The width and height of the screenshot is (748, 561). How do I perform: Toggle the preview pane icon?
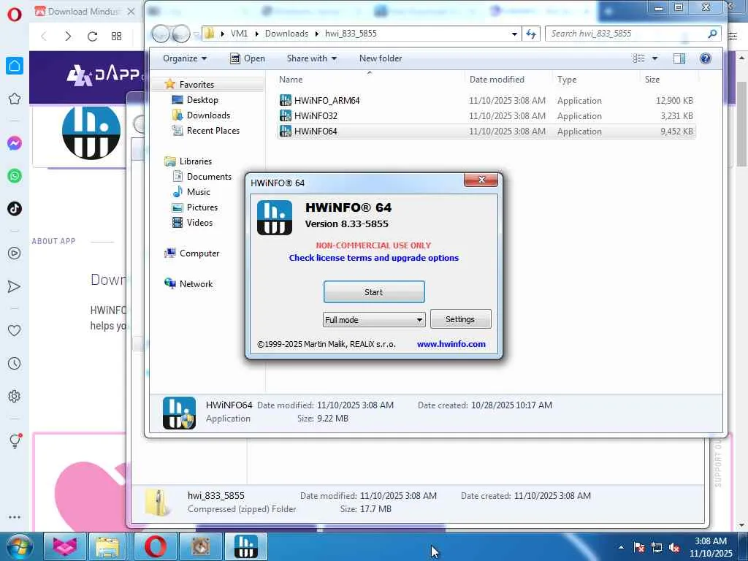[679, 58]
